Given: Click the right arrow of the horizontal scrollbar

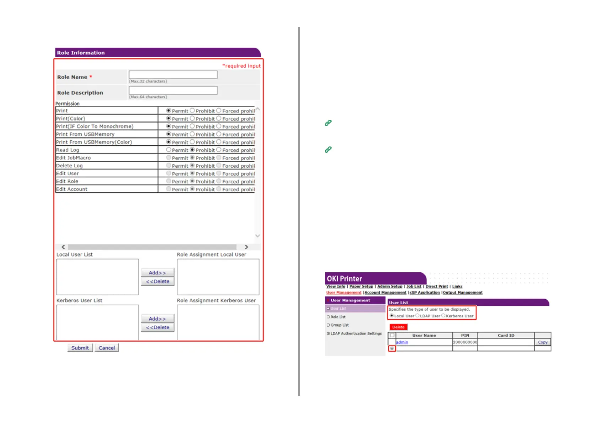Looking at the screenshot, I should coord(246,247).
